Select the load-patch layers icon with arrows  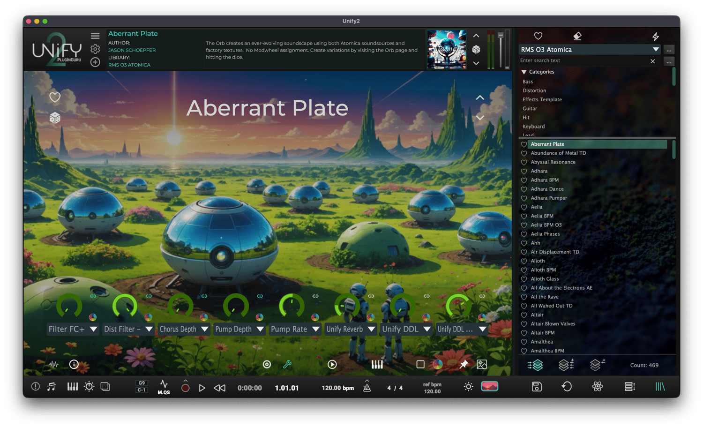(x=536, y=365)
